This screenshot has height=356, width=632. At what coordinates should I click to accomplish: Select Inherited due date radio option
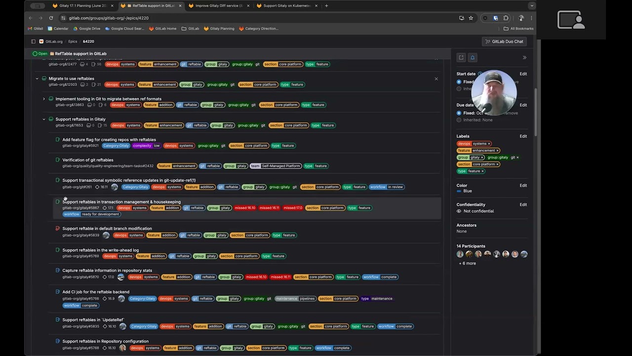459,120
